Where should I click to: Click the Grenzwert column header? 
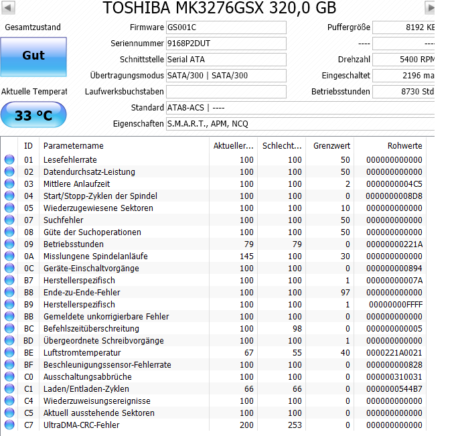[x=329, y=146]
